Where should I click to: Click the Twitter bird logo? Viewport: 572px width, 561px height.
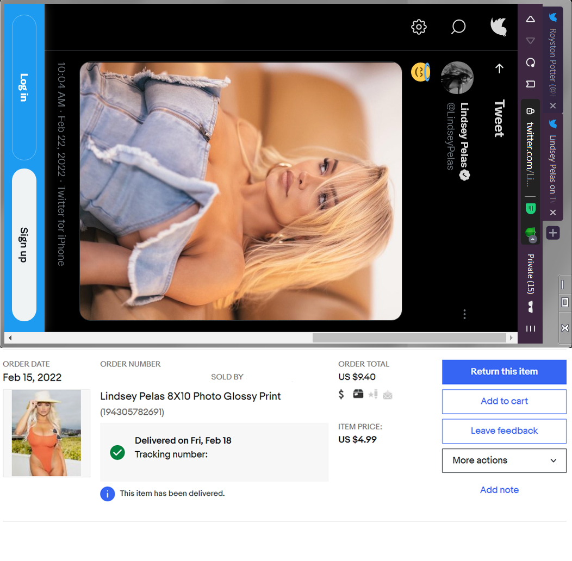[x=499, y=27]
